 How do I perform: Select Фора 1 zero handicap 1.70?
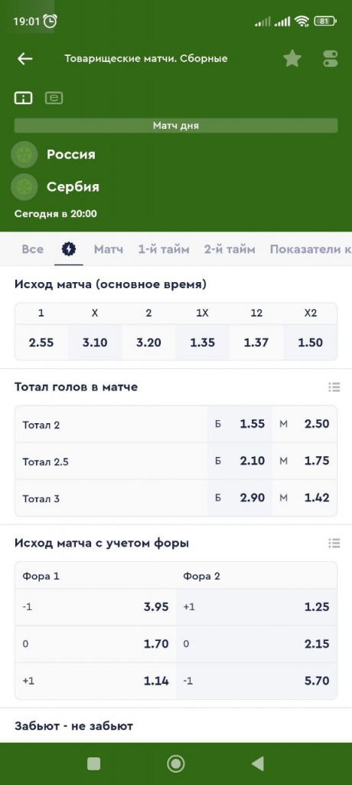pyautogui.click(x=96, y=643)
